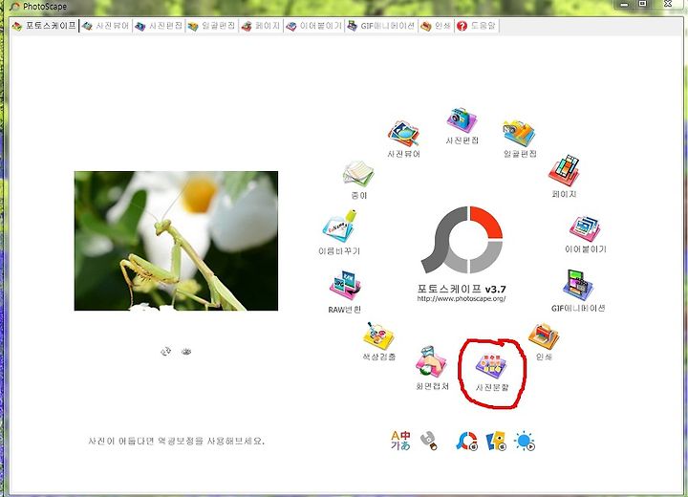This screenshot has height=497, width=688.
Task: Minimize the PhotoScape window
Action: pos(624,4)
